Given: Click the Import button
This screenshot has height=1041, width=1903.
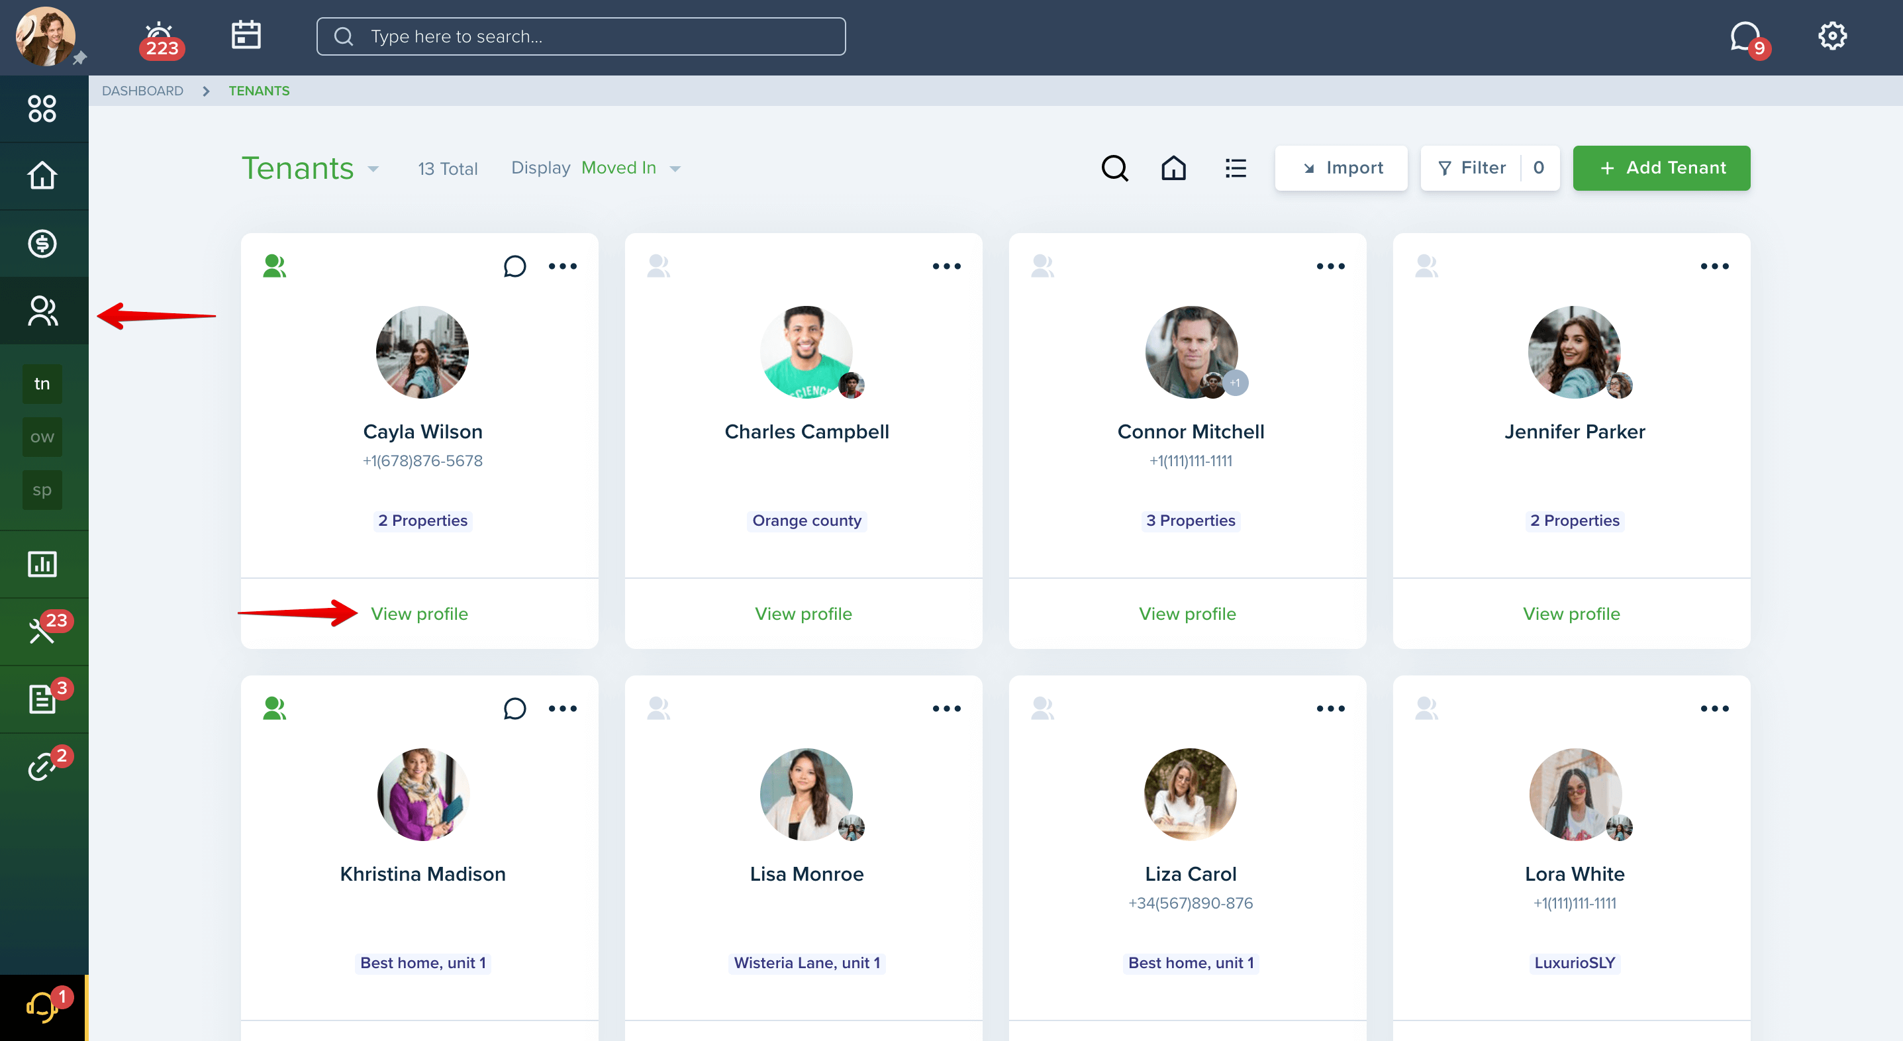Looking at the screenshot, I should [1341, 168].
